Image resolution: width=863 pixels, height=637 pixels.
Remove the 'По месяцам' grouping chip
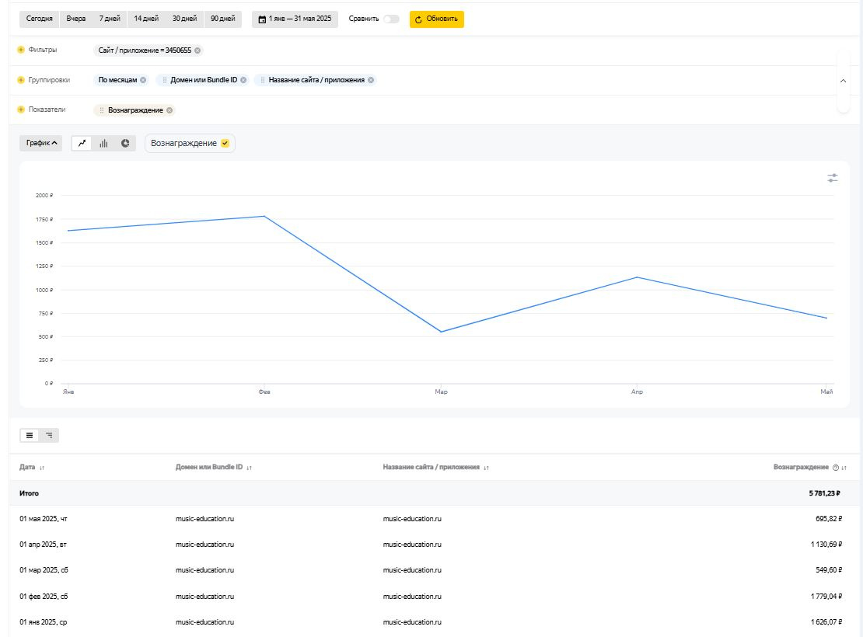pos(143,80)
